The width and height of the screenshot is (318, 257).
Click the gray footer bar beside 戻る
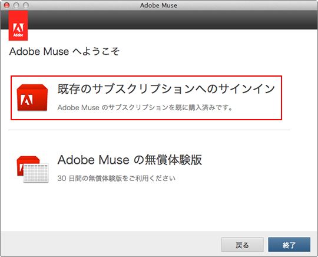(110, 244)
